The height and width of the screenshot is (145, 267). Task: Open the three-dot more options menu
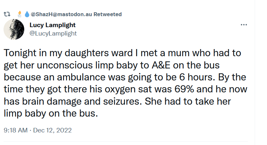point(244,25)
